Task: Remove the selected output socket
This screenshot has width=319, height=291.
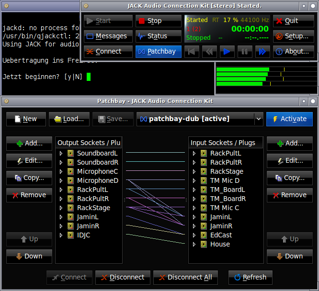Action: (29, 195)
